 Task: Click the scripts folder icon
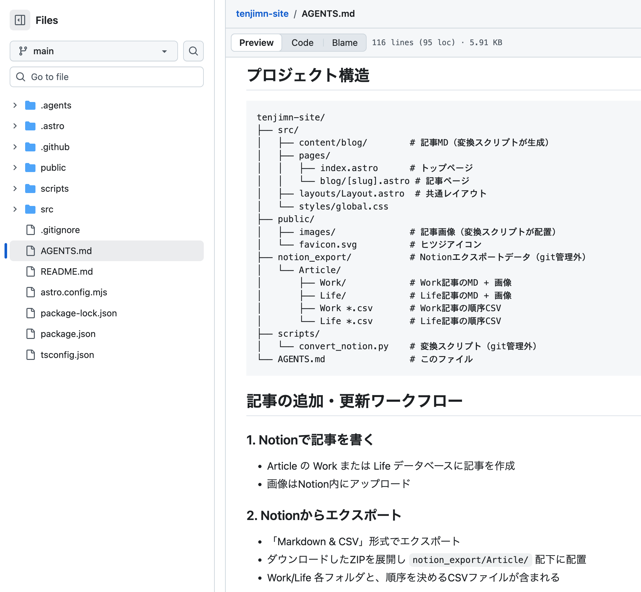coord(30,189)
